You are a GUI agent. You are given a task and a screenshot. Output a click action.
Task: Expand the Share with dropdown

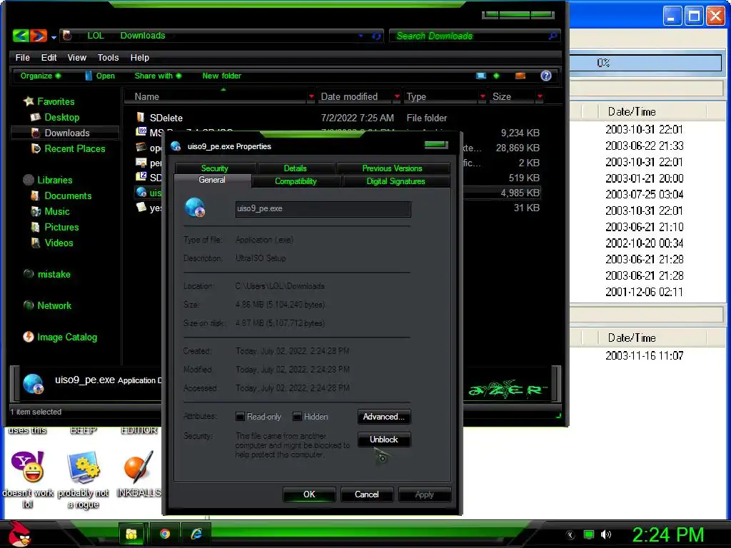158,76
